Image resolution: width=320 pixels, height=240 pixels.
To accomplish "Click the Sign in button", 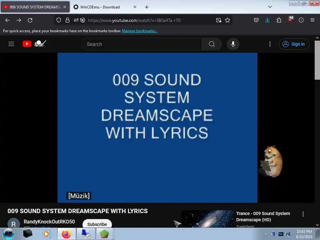I will (294, 44).
